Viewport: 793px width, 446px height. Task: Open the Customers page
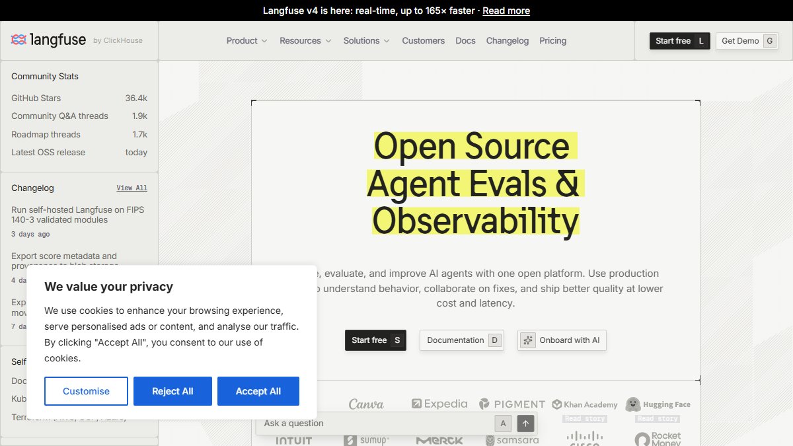point(424,41)
